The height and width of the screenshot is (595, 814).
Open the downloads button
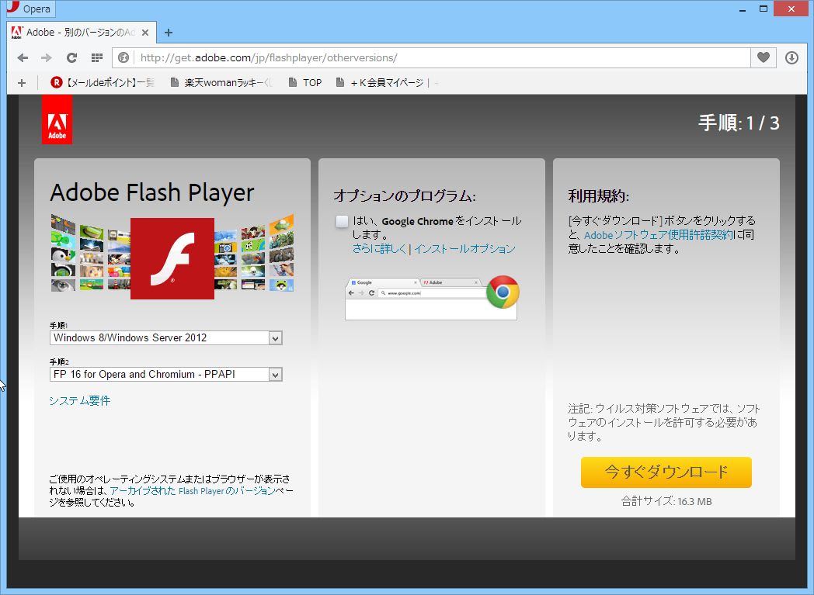[791, 57]
